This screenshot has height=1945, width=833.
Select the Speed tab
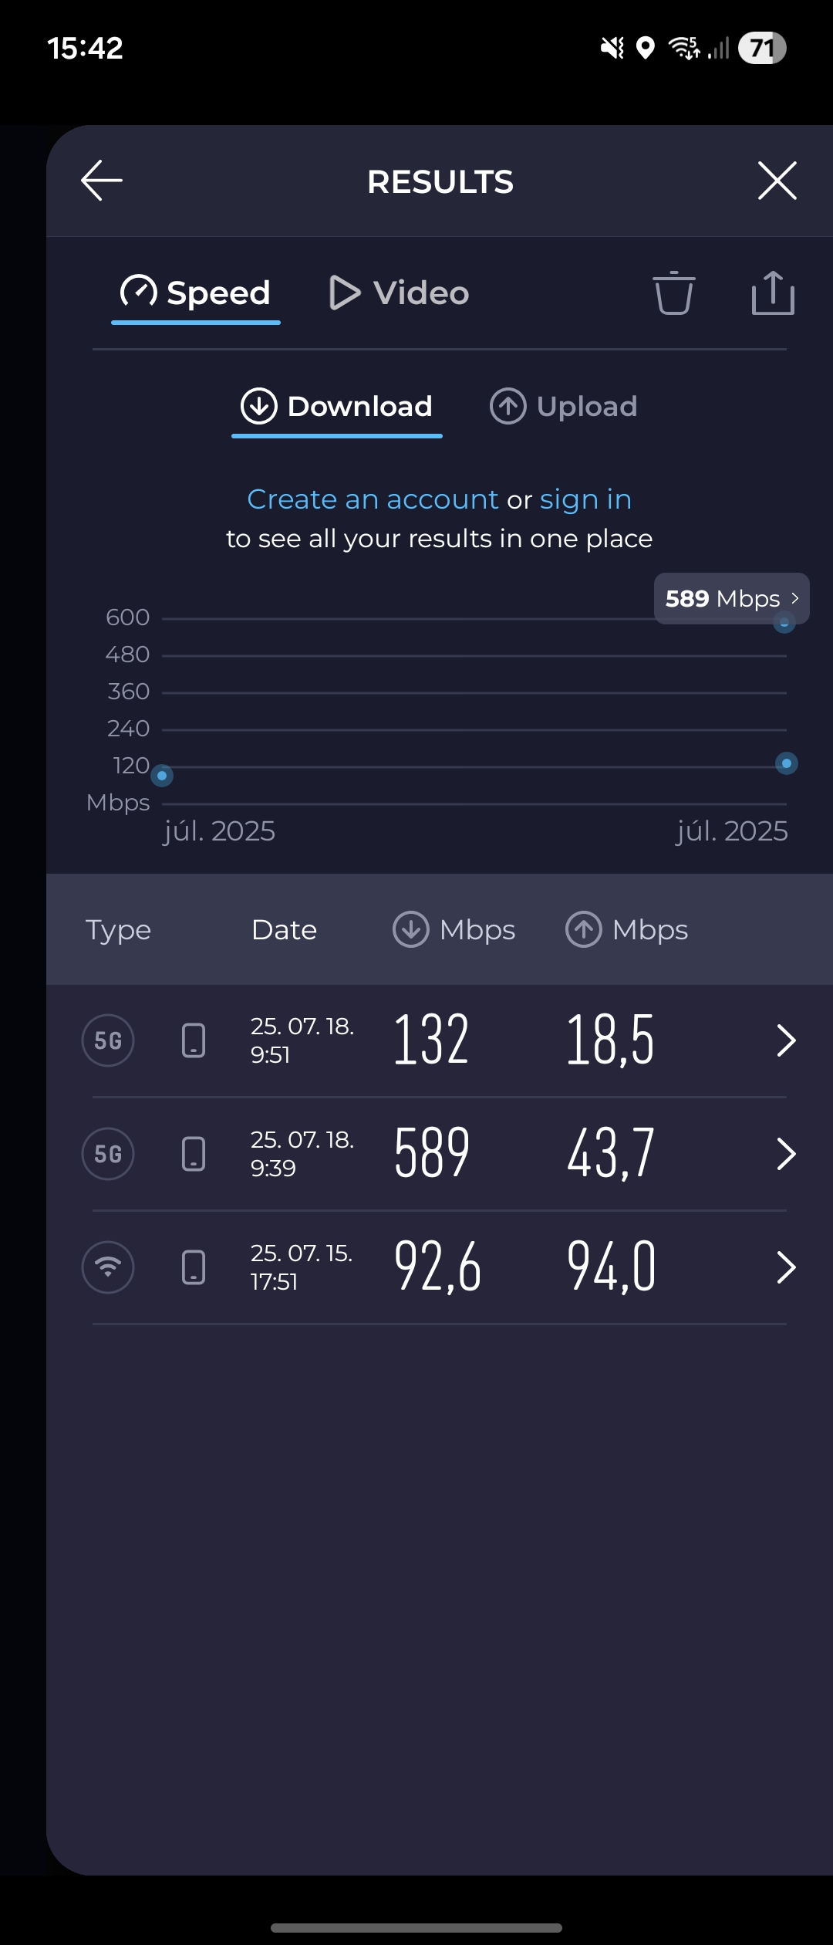tap(196, 293)
